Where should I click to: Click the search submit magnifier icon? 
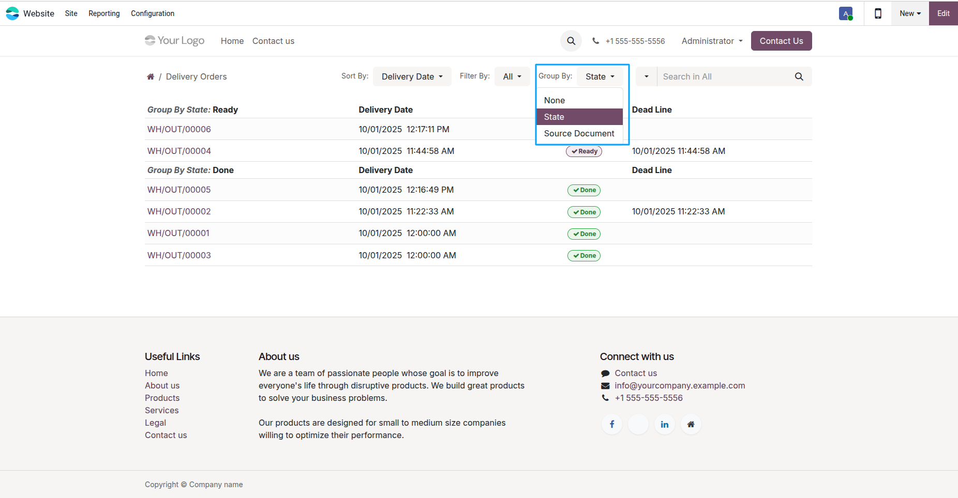[799, 76]
